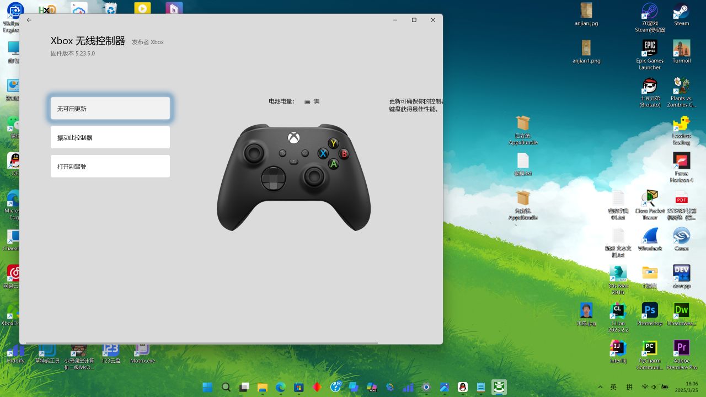Select the anjian1.png file on desktop
The width and height of the screenshot is (706, 397).
click(586, 52)
